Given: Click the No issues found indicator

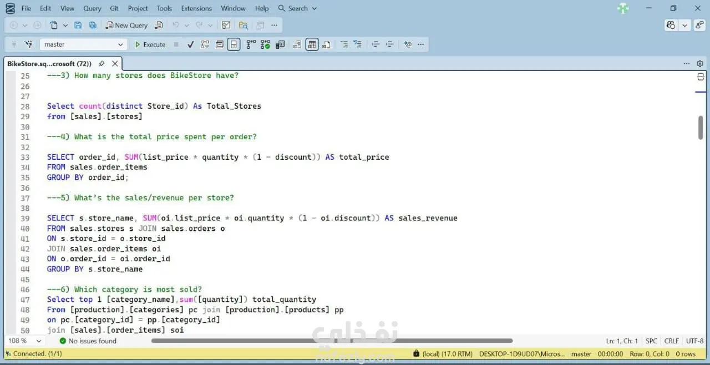Looking at the screenshot, I should [x=88, y=341].
